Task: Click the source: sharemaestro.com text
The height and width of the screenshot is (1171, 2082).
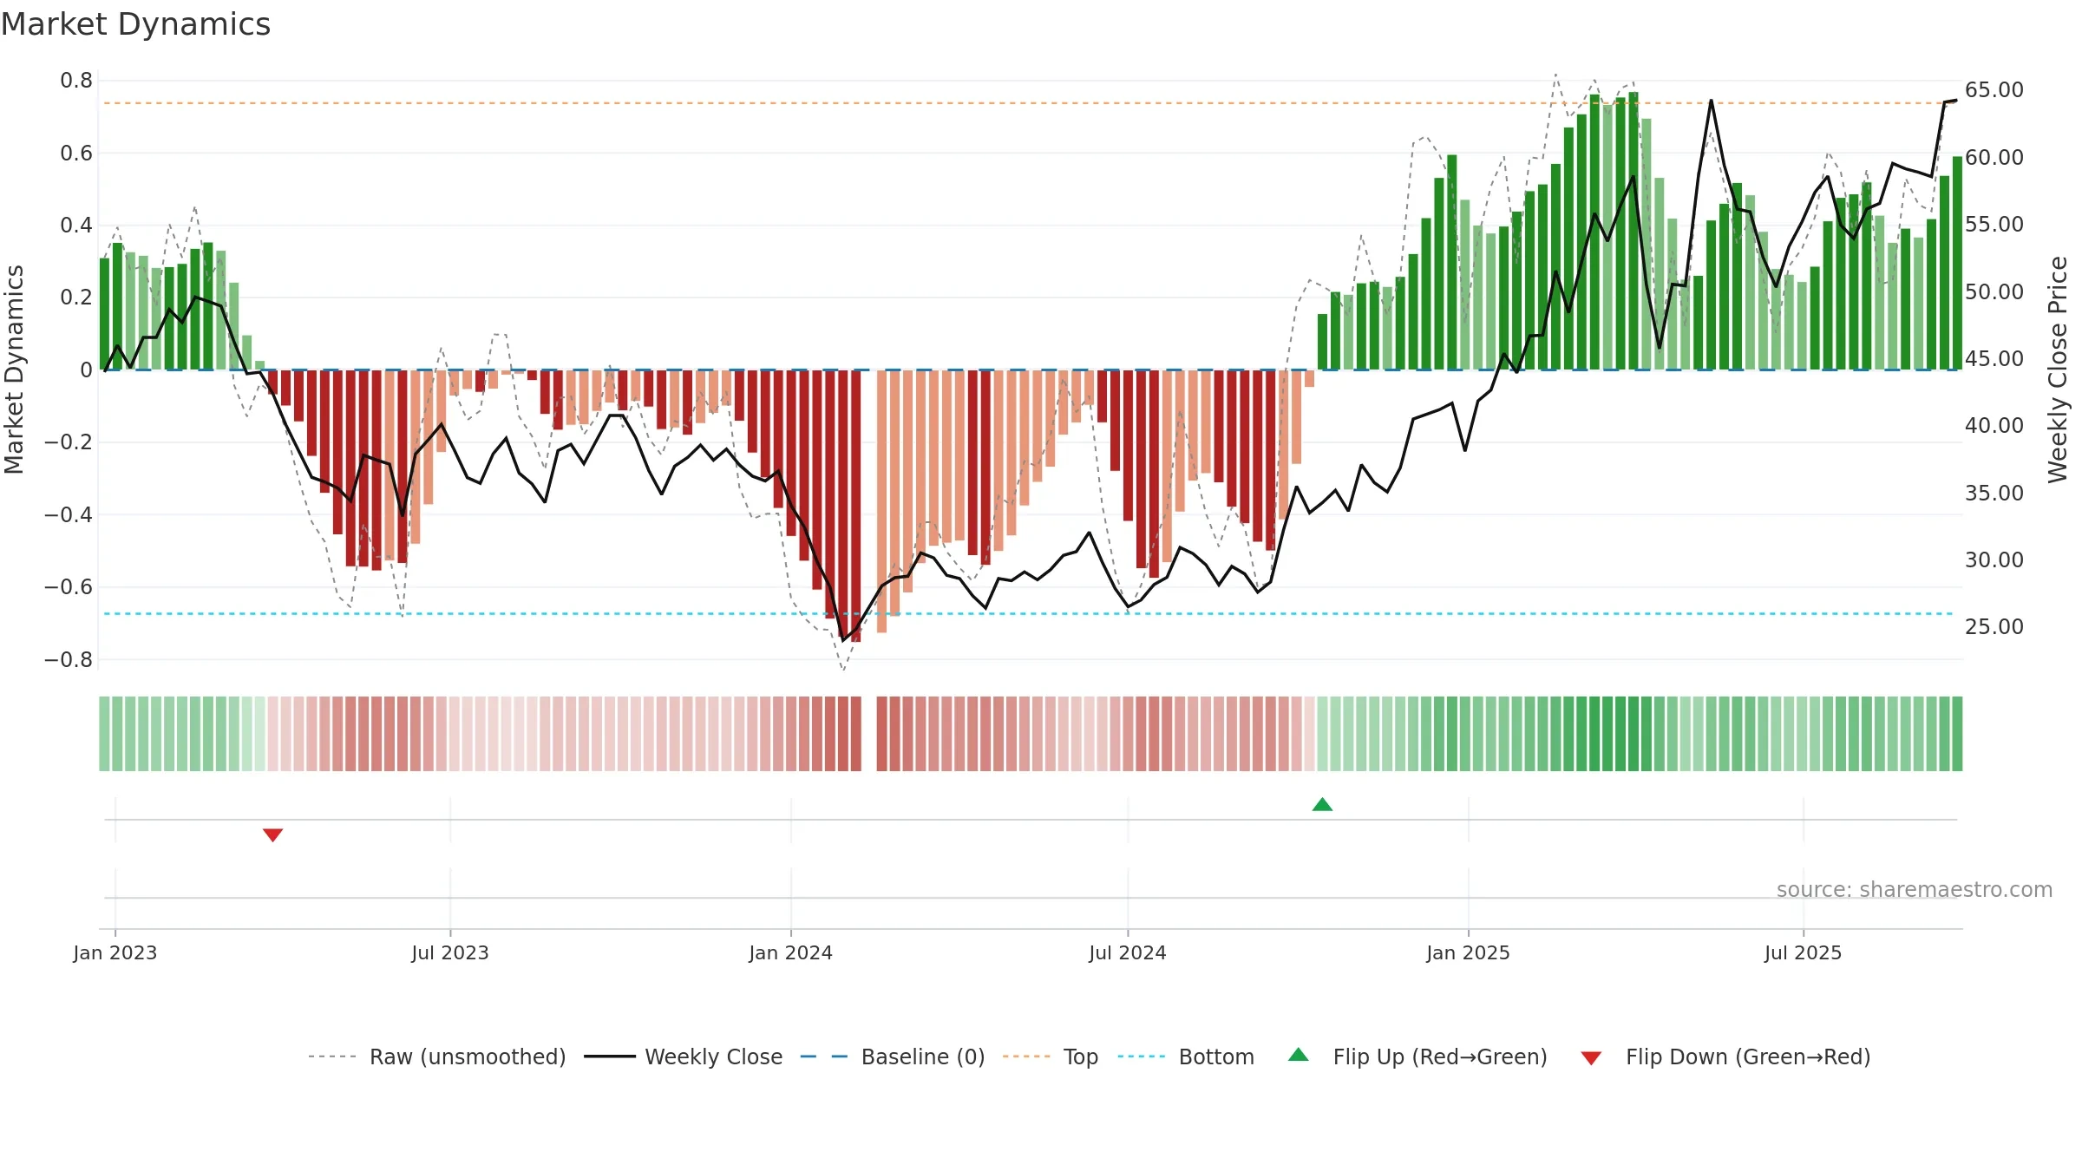Action: pyautogui.click(x=1915, y=889)
